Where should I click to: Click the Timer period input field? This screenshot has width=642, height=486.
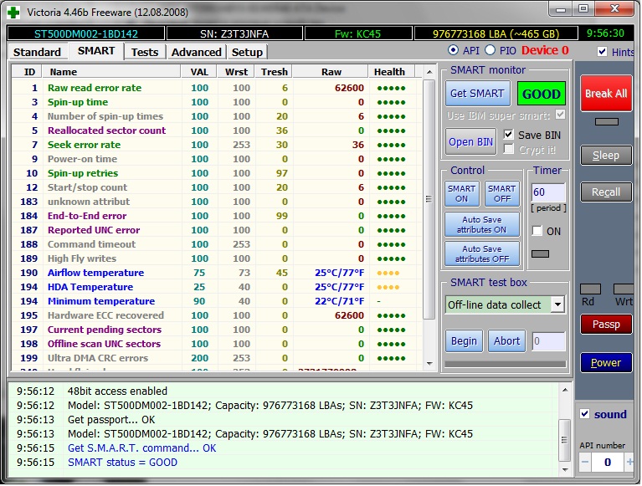(x=548, y=192)
